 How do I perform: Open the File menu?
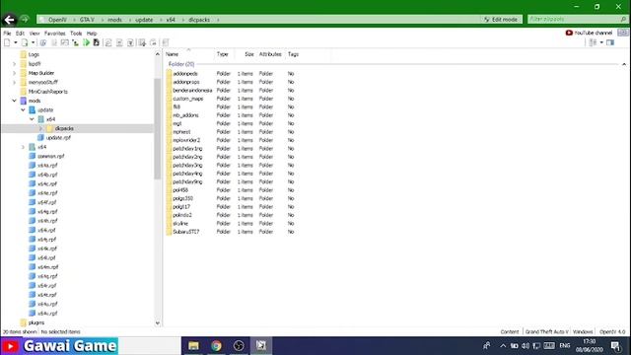click(x=7, y=34)
